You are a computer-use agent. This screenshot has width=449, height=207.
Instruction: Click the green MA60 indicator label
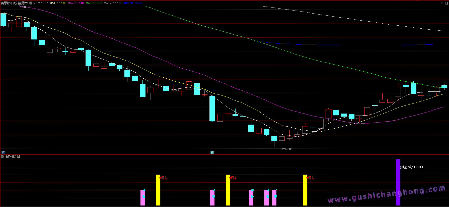pos(94,3)
